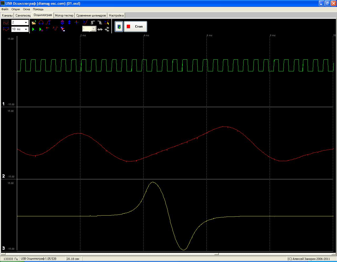Click the red wave timebase icon
This screenshot has height=262, width=337.
point(6,29)
